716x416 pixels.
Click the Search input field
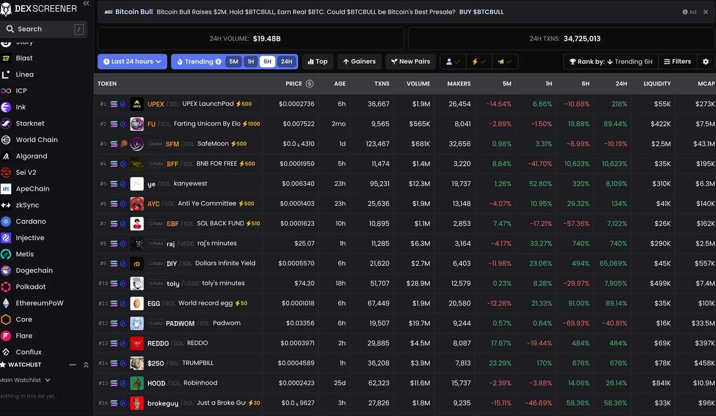coord(44,29)
